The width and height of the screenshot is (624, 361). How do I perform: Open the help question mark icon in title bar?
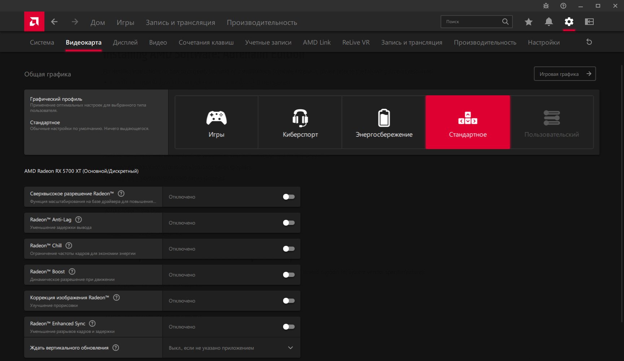pos(563,6)
